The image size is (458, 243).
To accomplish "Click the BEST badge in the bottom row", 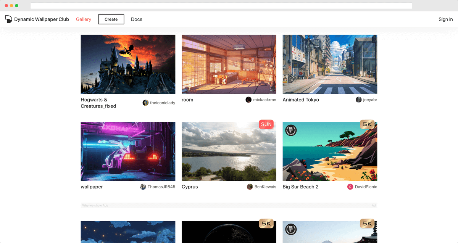I will tap(291, 229).
